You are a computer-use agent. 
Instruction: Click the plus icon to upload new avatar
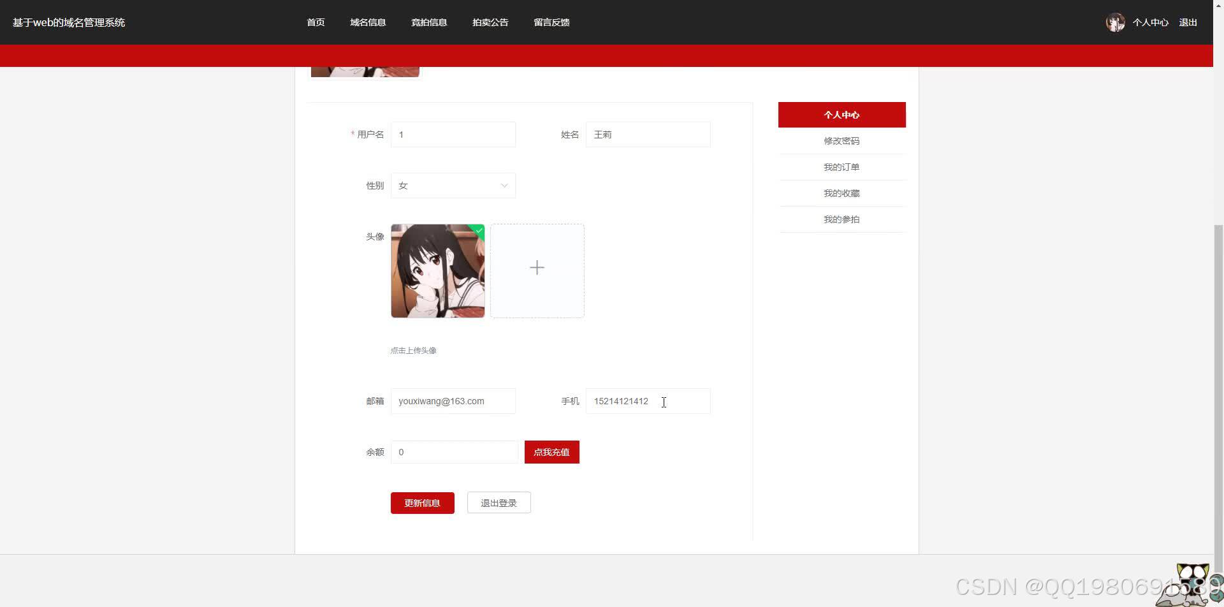click(537, 267)
